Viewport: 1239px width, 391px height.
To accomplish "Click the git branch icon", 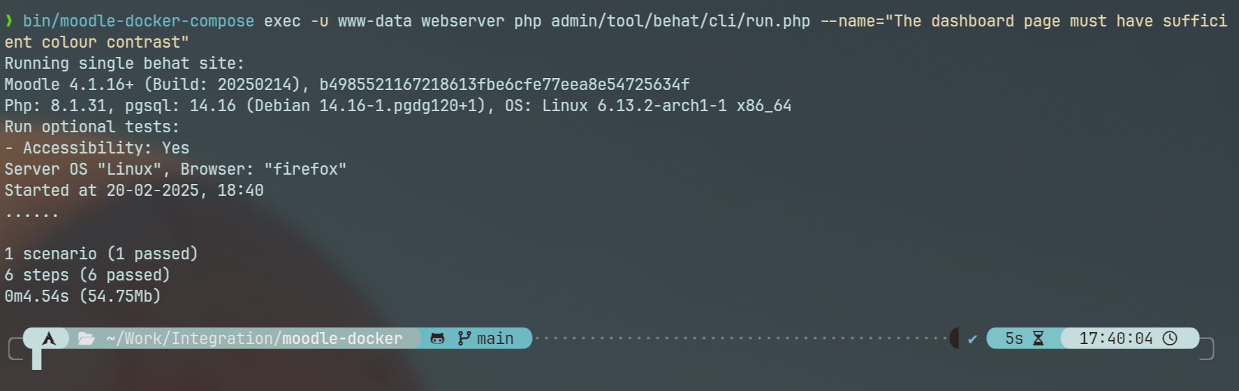I will 465,338.
